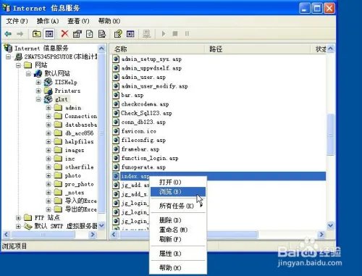Click the Stop item square icon

pyautogui.click(x=175, y=33)
